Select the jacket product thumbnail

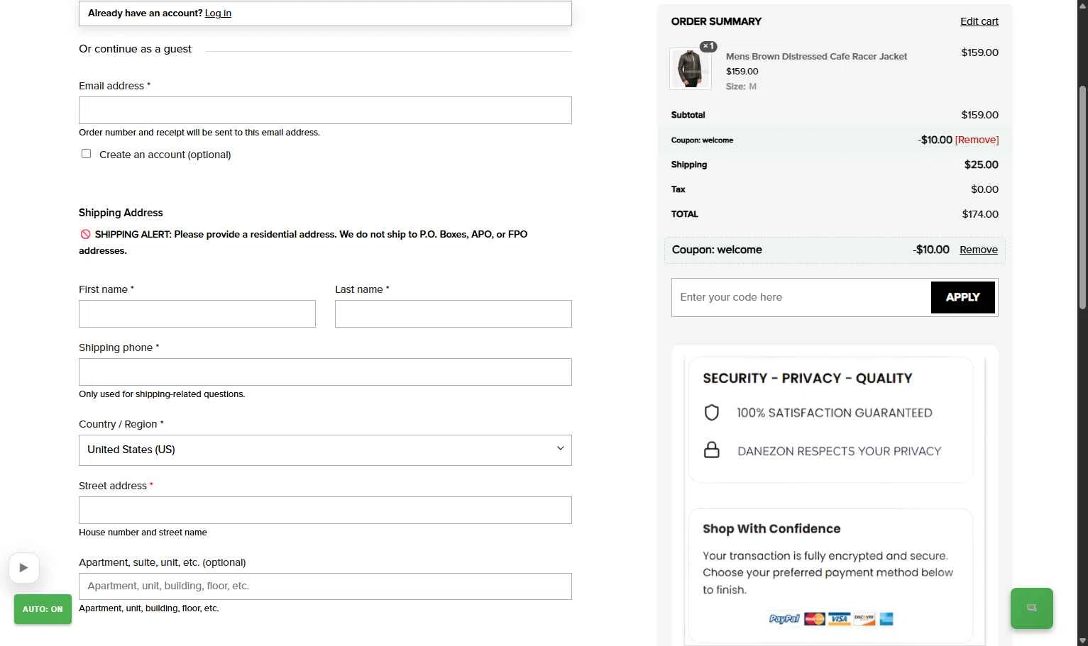(x=690, y=69)
